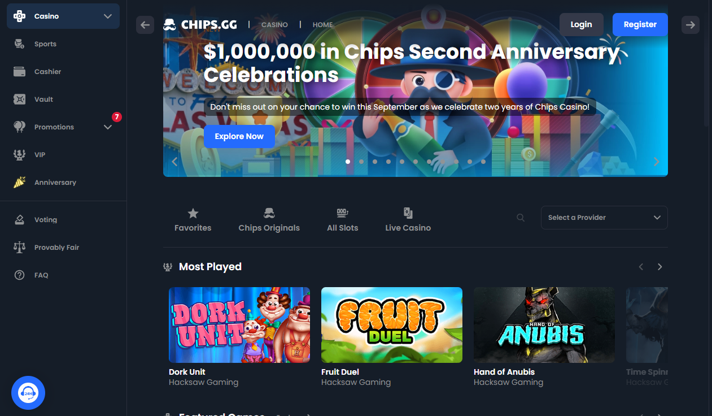
Task: Open the Fruit Duel game thumbnail
Action: click(x=392, y=325)
